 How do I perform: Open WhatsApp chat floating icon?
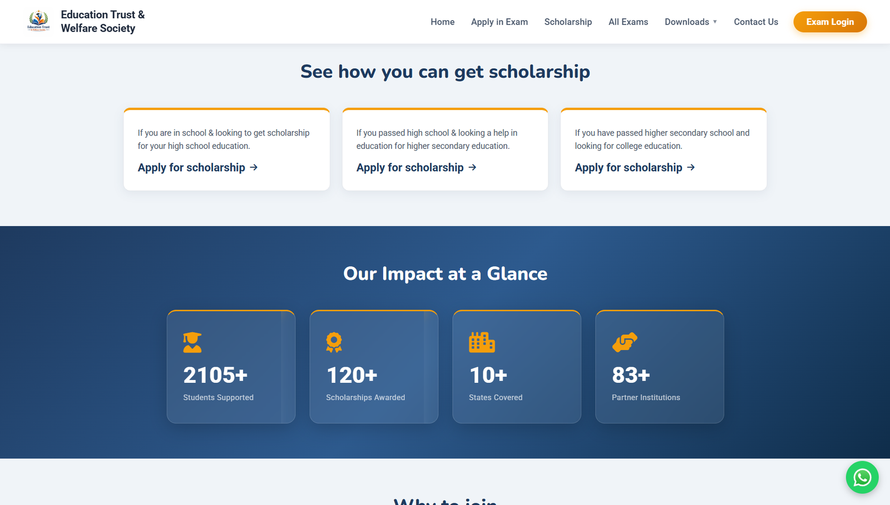click(x=862, y=477)
